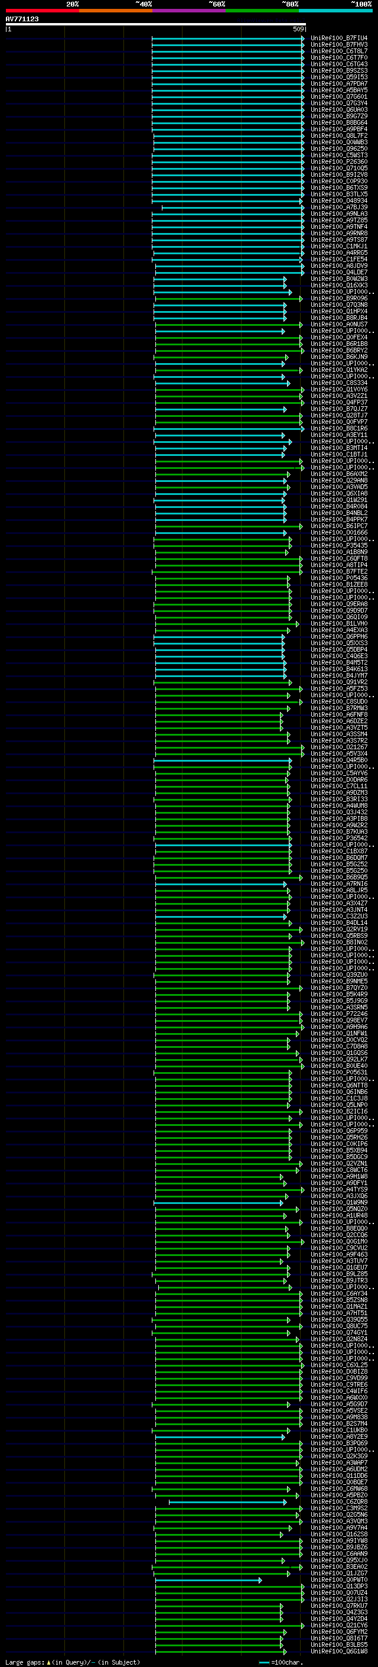Open hit UniRef100_C6T7F0
Image resolution: width=378 pixels, height=1667 pixels.
coord(339,57)
